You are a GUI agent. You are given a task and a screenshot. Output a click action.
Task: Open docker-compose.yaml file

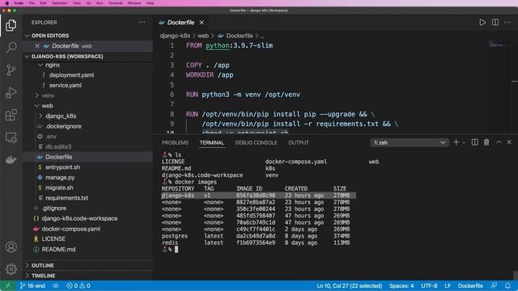pyautogui.click(x=70, y=229)
